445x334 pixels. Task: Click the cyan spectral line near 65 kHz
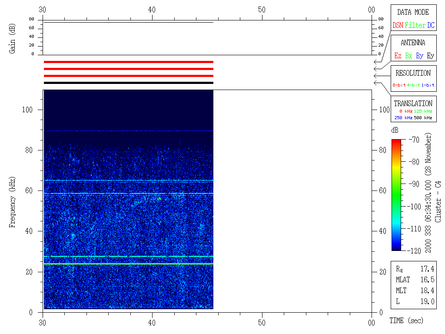tap(128, 180)
